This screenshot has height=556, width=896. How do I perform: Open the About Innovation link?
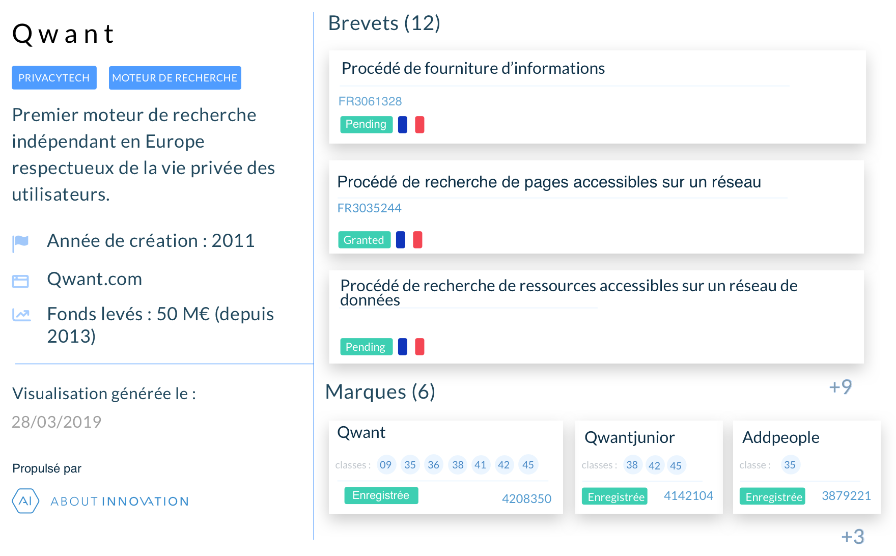click(120, 502)
